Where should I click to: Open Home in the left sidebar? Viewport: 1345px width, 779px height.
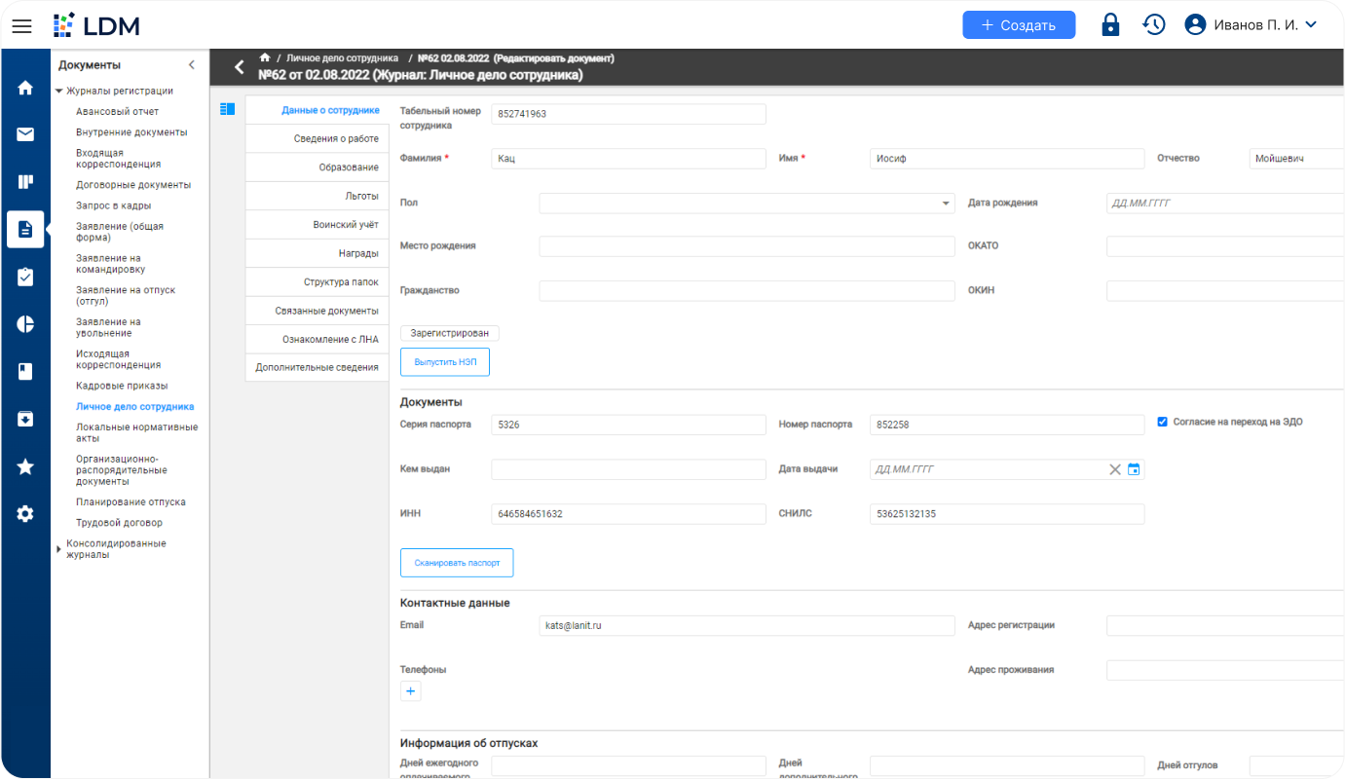[25, 87]
